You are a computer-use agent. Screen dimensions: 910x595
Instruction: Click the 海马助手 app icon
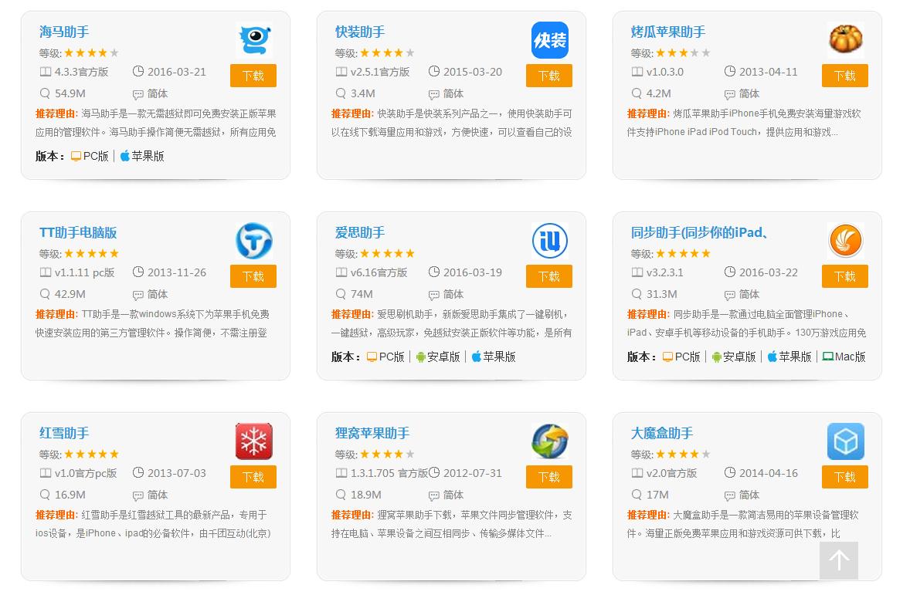pos(254,40)
